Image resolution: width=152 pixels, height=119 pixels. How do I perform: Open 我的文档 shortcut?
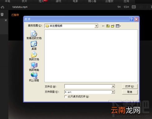click(x=34, y=56)
